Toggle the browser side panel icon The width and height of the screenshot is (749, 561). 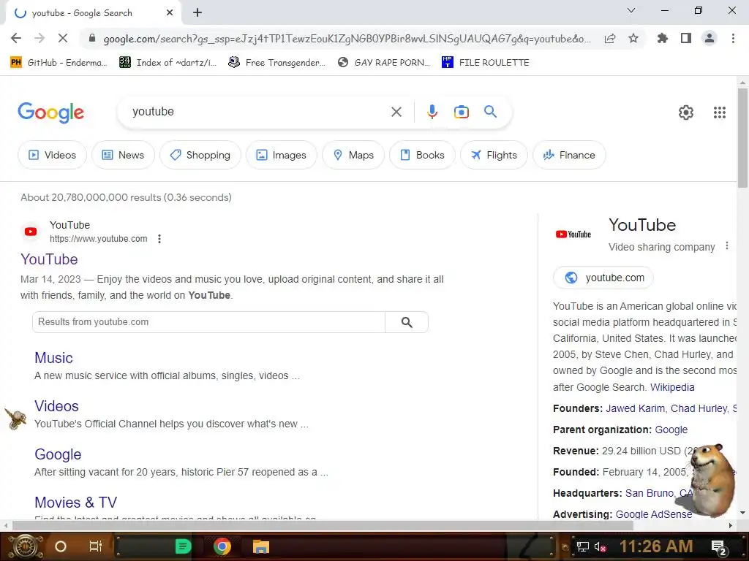pos(686,38)
